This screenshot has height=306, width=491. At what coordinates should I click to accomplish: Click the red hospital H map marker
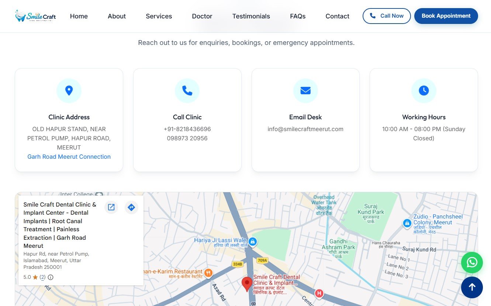coord(319,293)
